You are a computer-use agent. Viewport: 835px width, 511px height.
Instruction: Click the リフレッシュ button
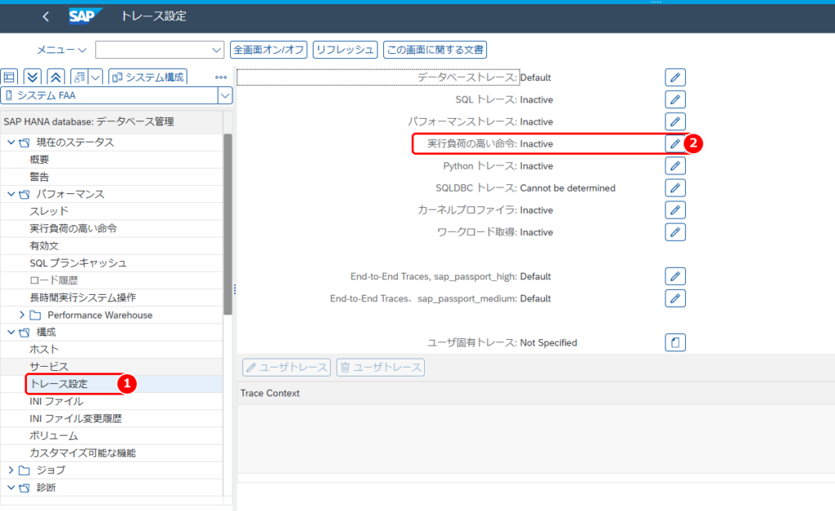tap(345, 50)
